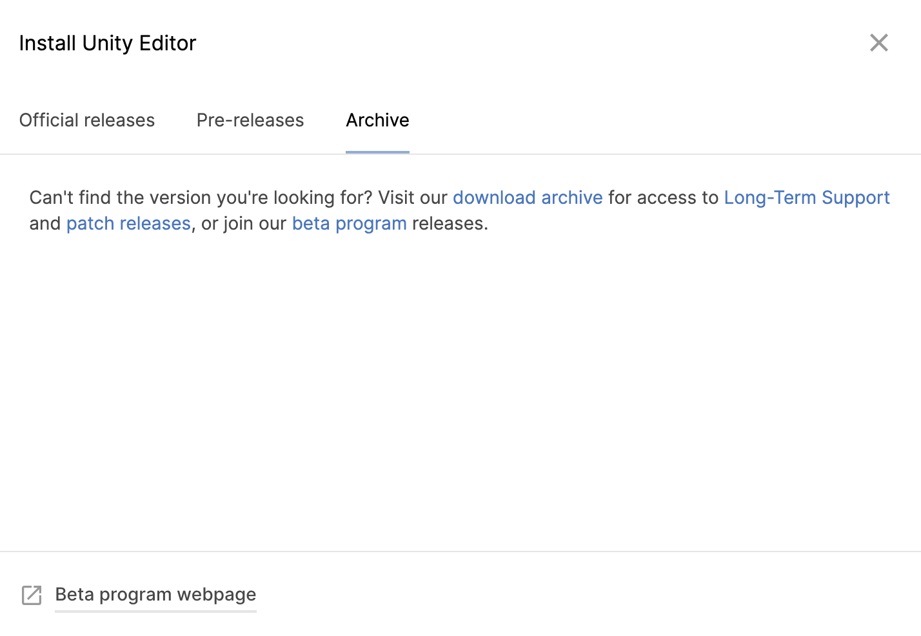Open the Beta program webpage footer link
The image size is (921, 636).
[x=155, y=594]
